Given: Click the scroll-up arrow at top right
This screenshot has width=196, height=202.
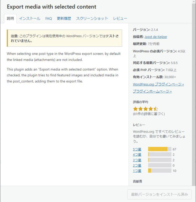Looking at the screenshot, I should 194,2.
